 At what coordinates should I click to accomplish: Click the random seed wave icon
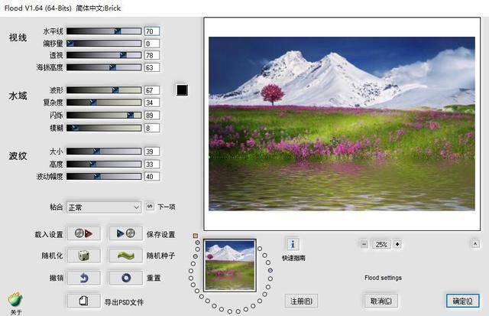125,256
